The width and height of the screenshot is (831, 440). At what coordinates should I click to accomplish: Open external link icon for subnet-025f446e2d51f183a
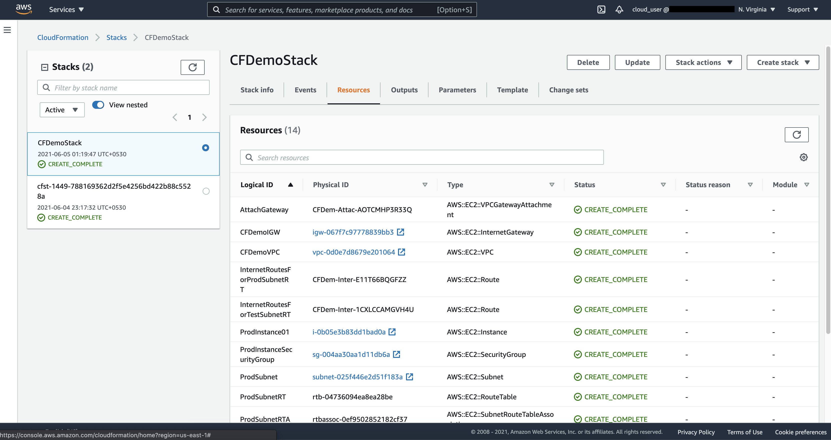click(x=409, y=377)
